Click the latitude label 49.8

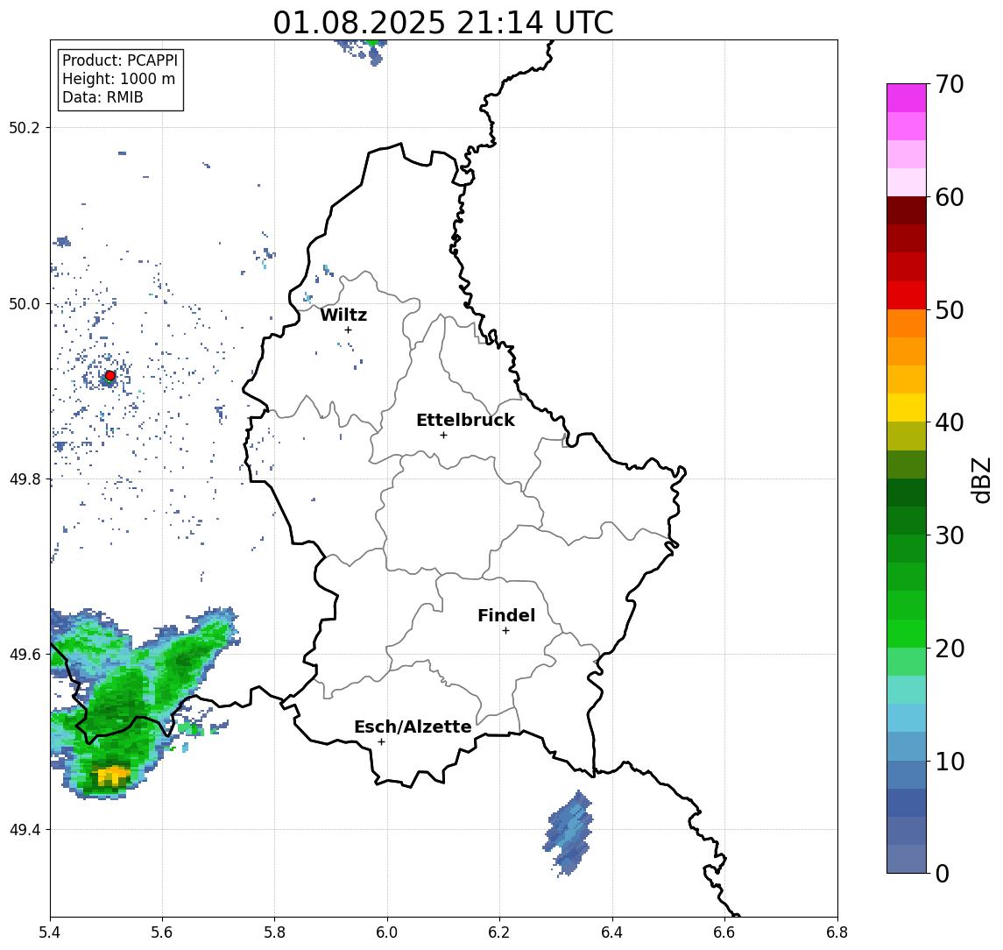(25, 479)
